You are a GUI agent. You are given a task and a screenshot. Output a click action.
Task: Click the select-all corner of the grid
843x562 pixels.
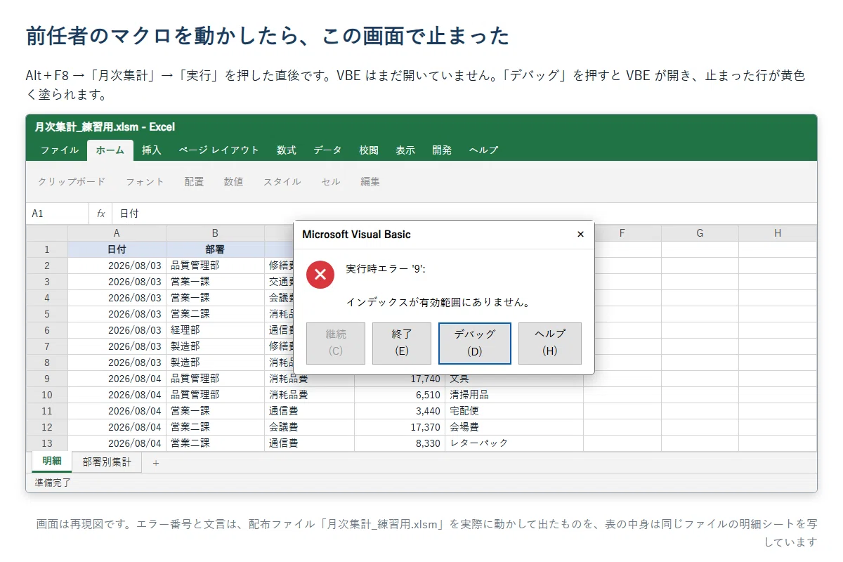click(47, 233)
